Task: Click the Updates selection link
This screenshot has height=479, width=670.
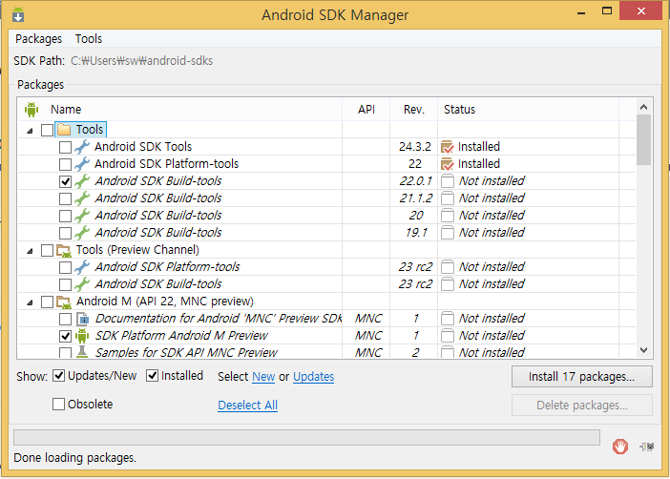Action: point(313,377)
